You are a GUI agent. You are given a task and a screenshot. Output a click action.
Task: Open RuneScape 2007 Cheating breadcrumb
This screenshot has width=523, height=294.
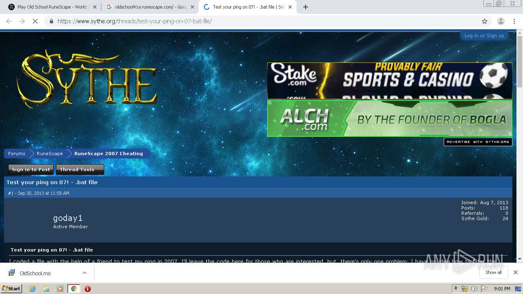[x=109, y=154]
